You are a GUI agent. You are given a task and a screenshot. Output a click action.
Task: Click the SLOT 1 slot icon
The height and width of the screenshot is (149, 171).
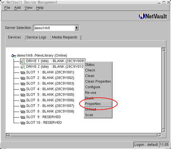coord(23,72)
